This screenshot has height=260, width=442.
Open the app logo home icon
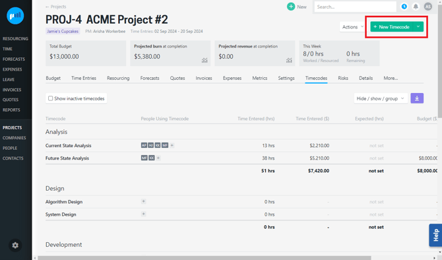pos(15,16)
